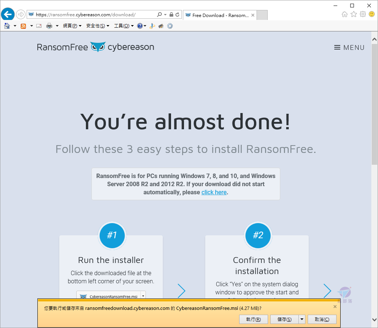Click the 執行(R) run button
Screen dimensions: 378x328
[253, 320]
